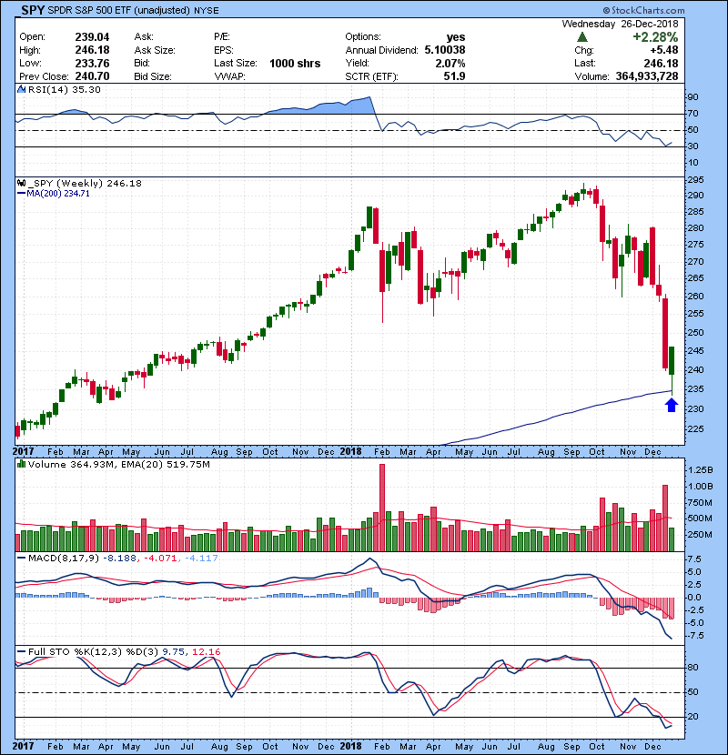Click the NYSE exchange label

tap(207, 11)
